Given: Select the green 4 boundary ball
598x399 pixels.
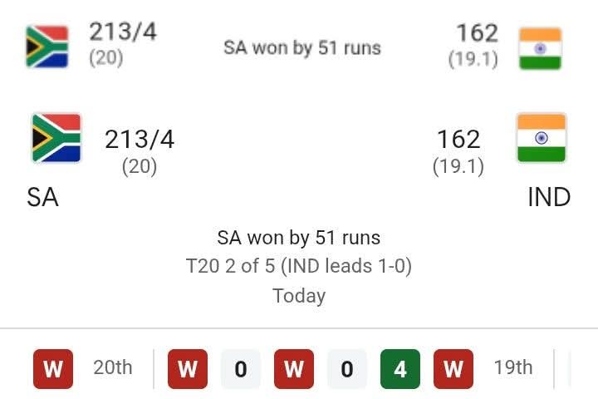Looking at the screenshot, I should pos(400,369).
